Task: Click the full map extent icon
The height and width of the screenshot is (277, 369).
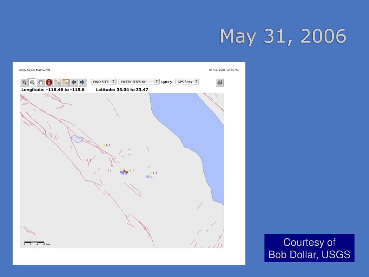Action: click(x=57, y=82)
